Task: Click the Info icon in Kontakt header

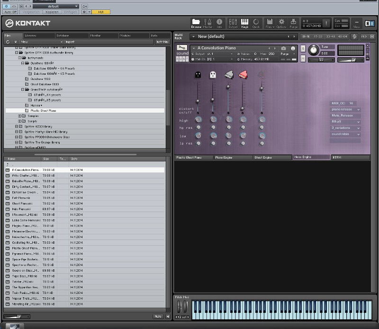Action: pos(219,23)
